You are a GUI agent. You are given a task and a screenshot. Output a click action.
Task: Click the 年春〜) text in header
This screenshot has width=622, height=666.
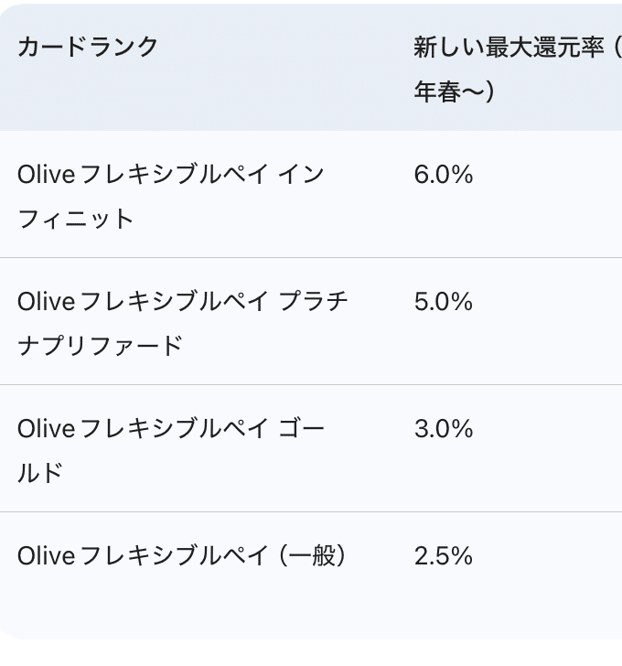click(x=455, y=92)
